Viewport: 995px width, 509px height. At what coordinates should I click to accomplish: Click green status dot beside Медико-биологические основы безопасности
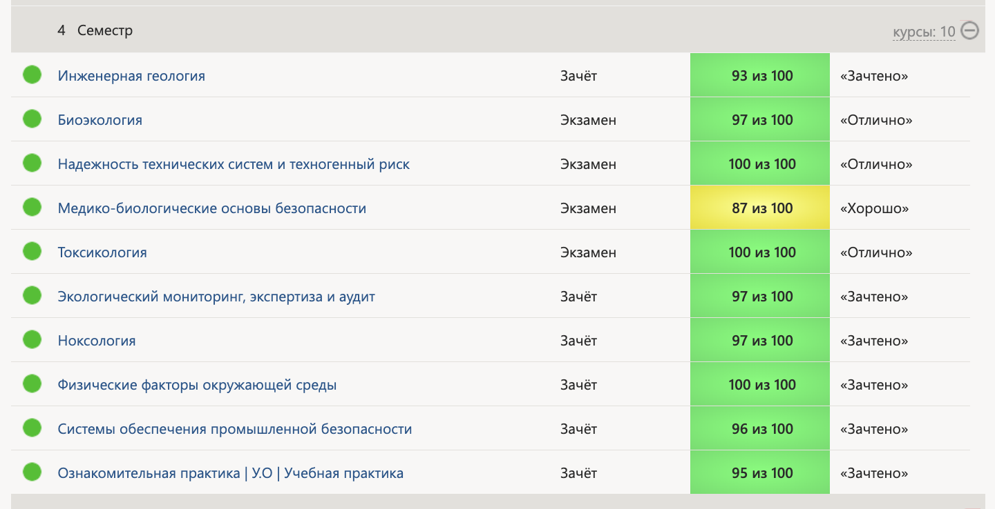point(32,207)
